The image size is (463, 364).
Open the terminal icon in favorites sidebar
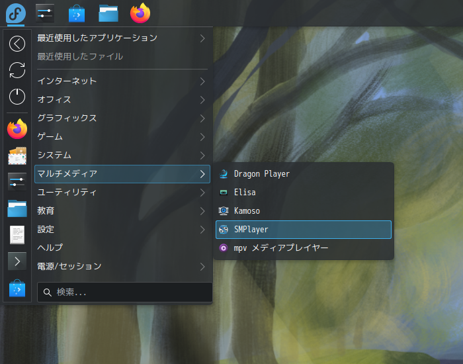pyautogui.click(x=17, y=261)
